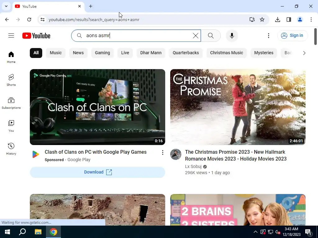Clear the search box with the X icon
318x238 pixels.
tap(196, 36)
